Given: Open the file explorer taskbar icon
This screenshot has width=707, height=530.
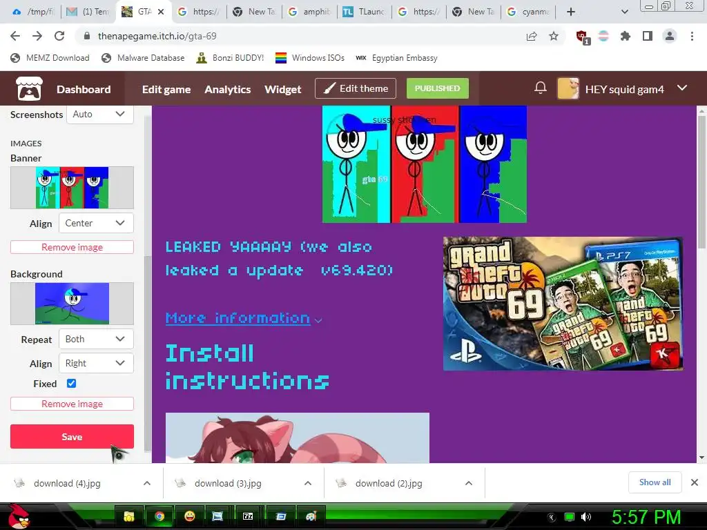Looking at the screenshot, I should (x=129, y=516).
